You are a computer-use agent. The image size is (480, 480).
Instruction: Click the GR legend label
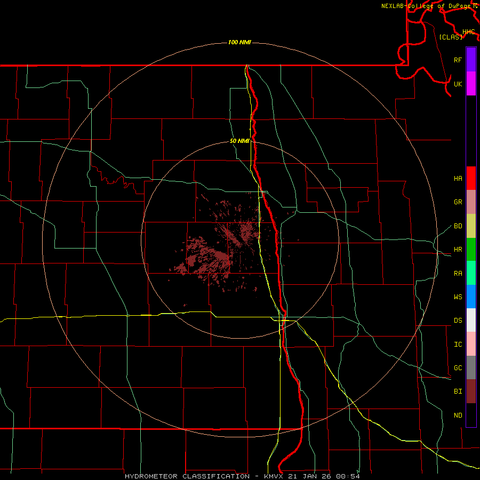(x=458, y=202)
